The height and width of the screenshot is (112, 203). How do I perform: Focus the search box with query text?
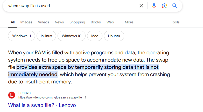71,6
